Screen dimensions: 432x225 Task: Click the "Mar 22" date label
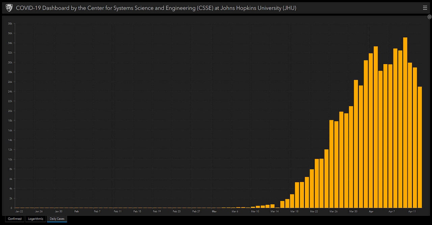point(314,211)
